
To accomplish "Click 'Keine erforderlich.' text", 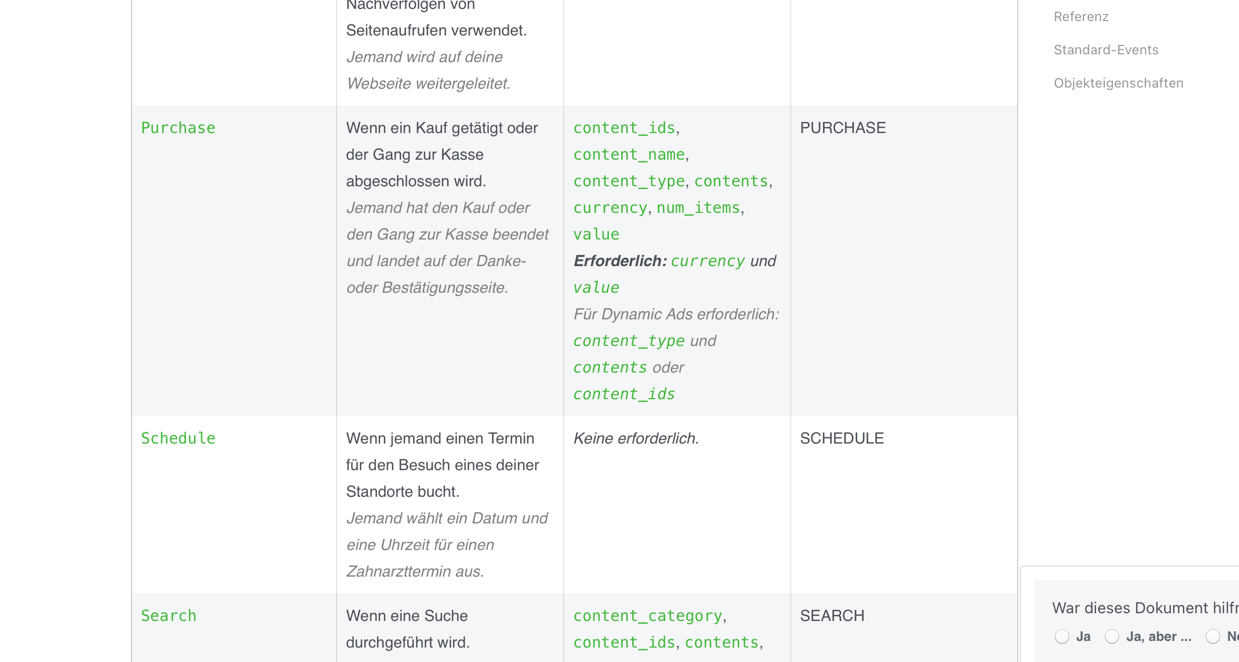I will tap(636, 439).
